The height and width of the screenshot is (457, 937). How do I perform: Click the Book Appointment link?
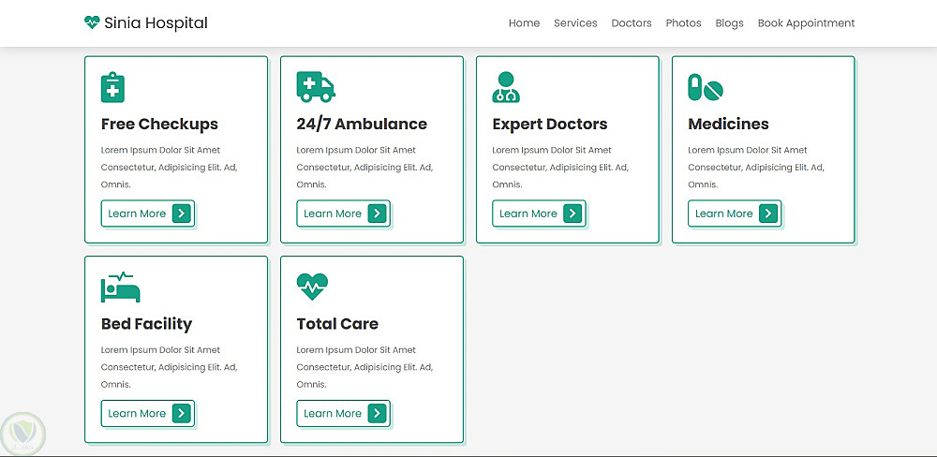806,23
